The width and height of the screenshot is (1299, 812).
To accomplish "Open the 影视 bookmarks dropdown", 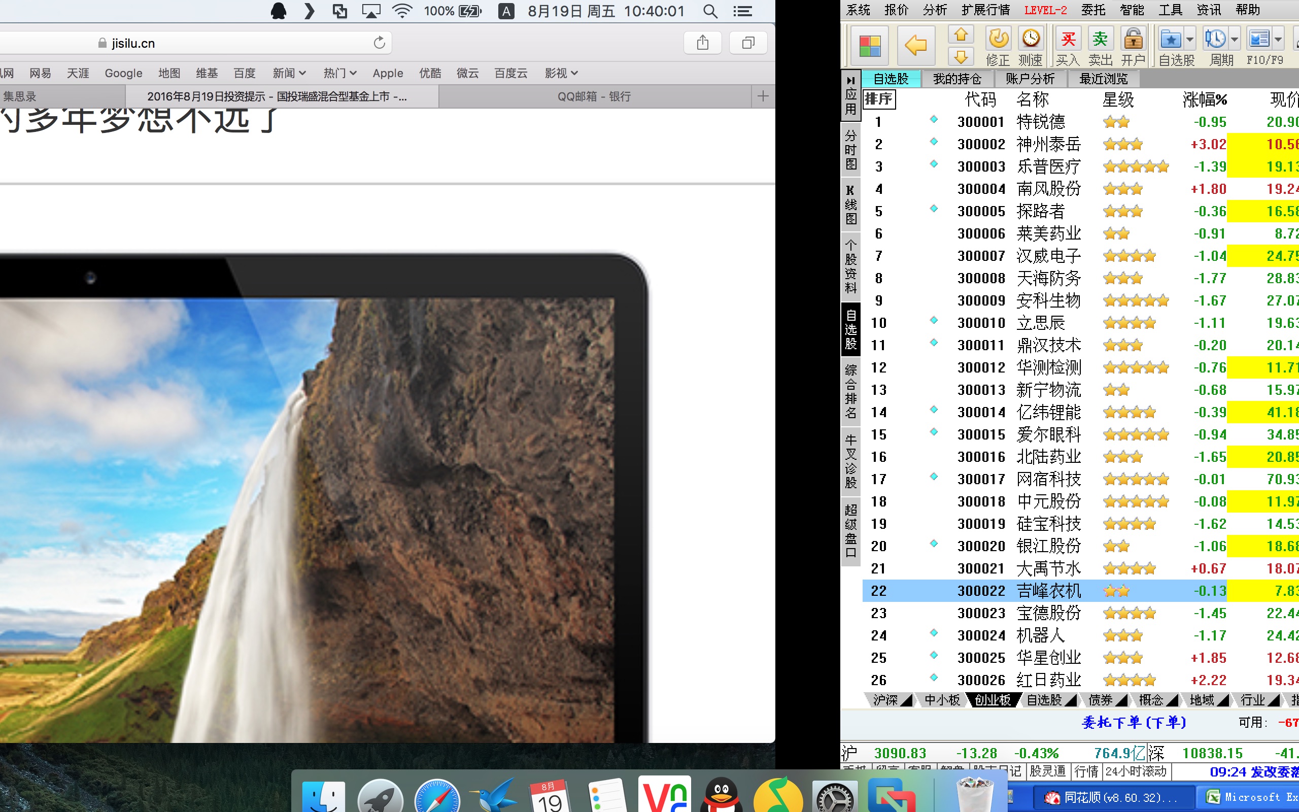I will (561, 73).
